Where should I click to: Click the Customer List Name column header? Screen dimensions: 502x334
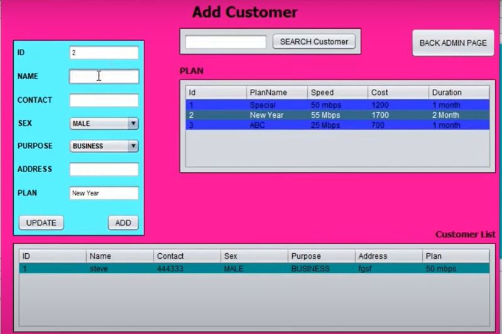tap(120, 256)
